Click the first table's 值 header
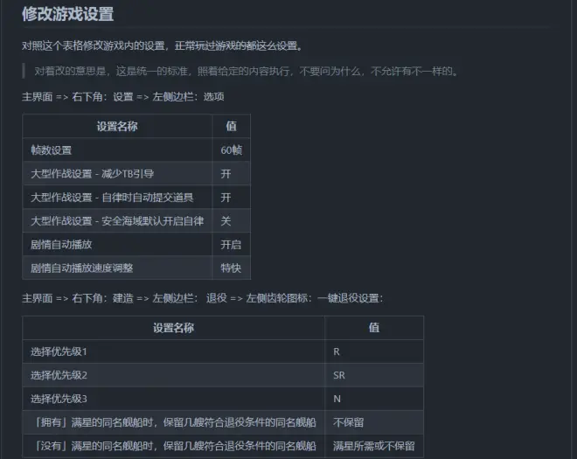The width and height of the screenshot is (577, 459). click(x=231, y=126)
